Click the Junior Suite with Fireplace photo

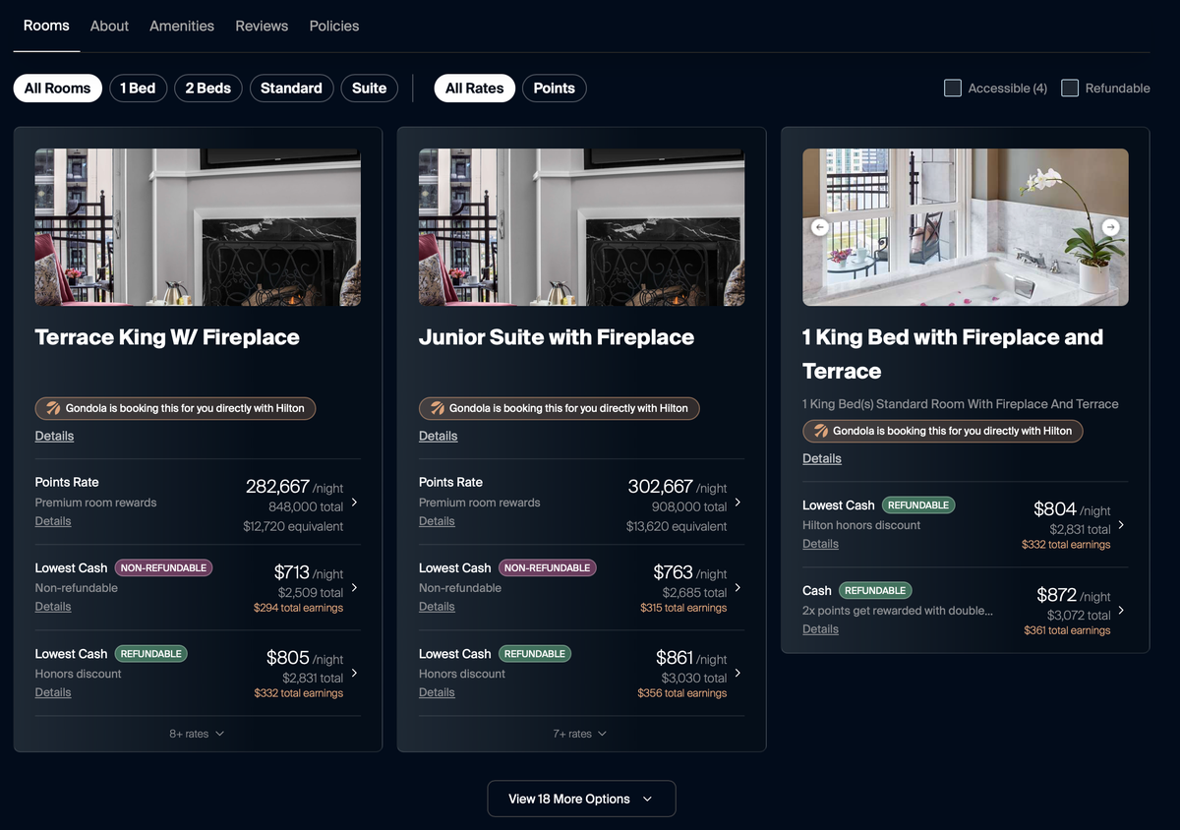[x=581, y=227]
